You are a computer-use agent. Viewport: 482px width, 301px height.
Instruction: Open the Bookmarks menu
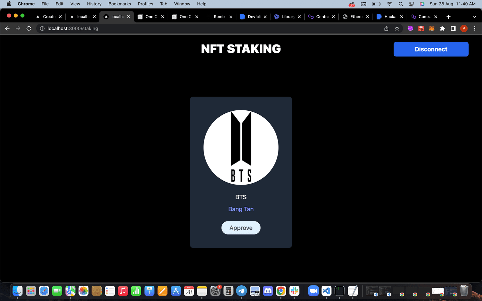tap(120, 4)
